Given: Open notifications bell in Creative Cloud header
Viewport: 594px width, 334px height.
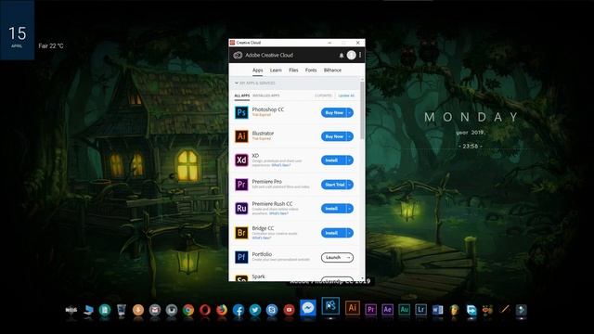Looking at the screenshot, I should tap(342, 56).
